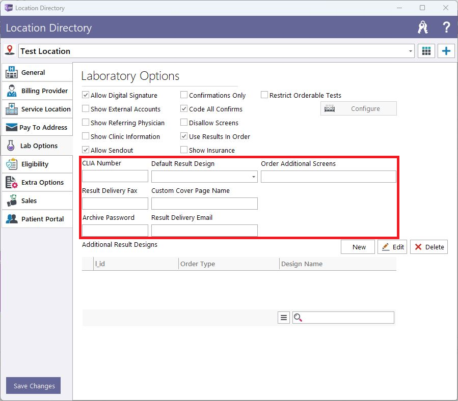The image size is (458, 401).
Task: Click New to add result design
Action: pyautogui.click(x=358, y=247)
